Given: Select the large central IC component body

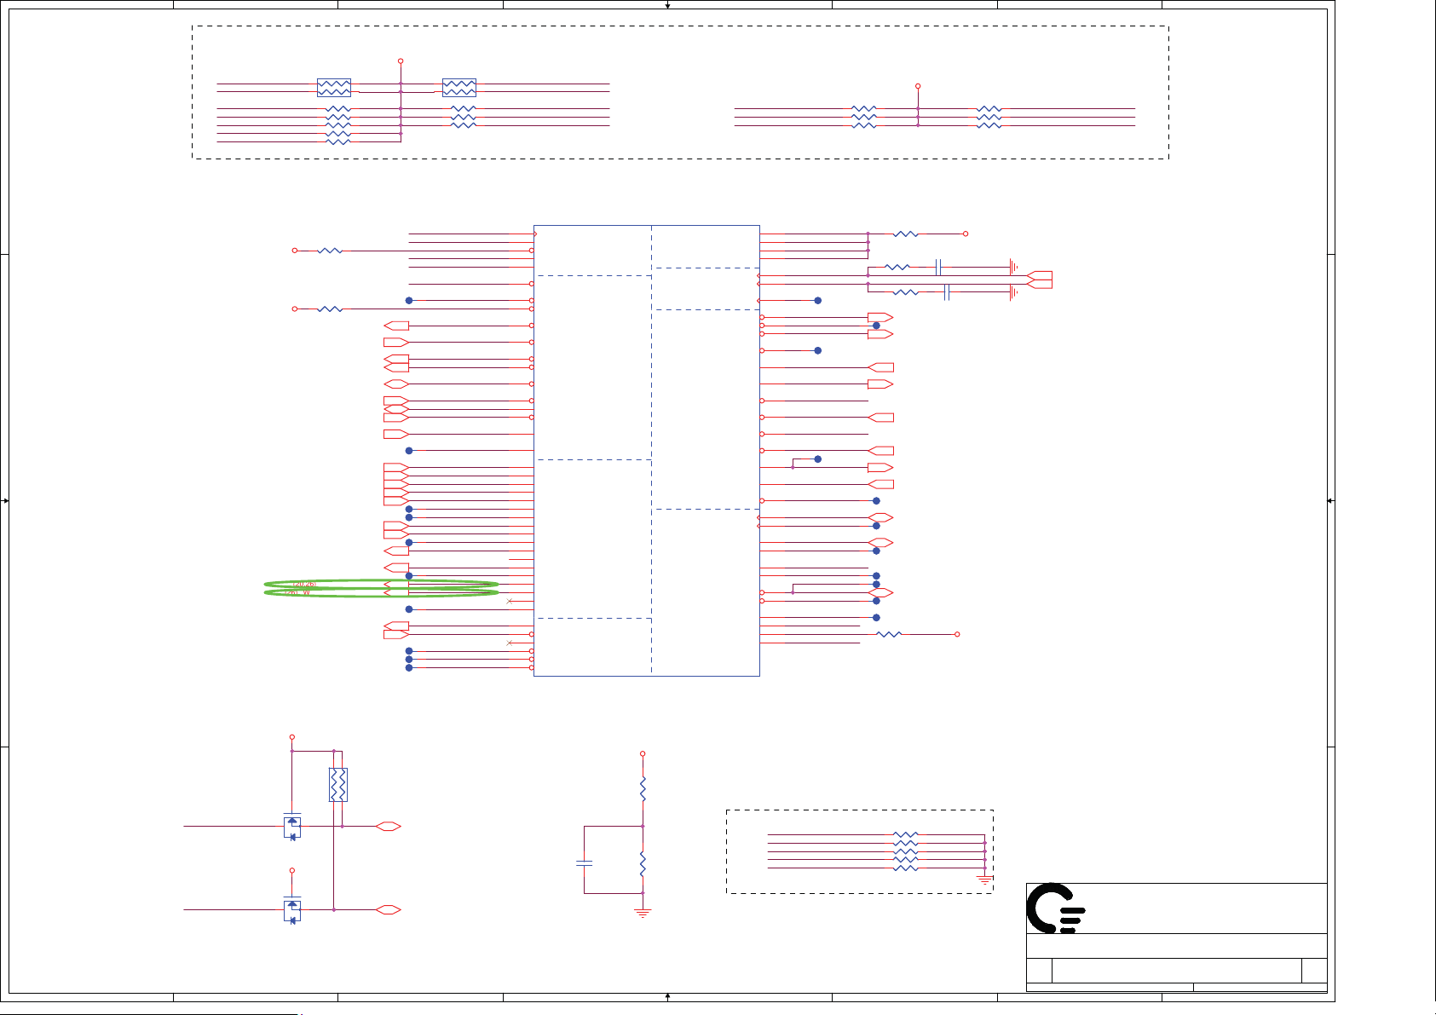Looking at the screenshot, I should (646, 451).
